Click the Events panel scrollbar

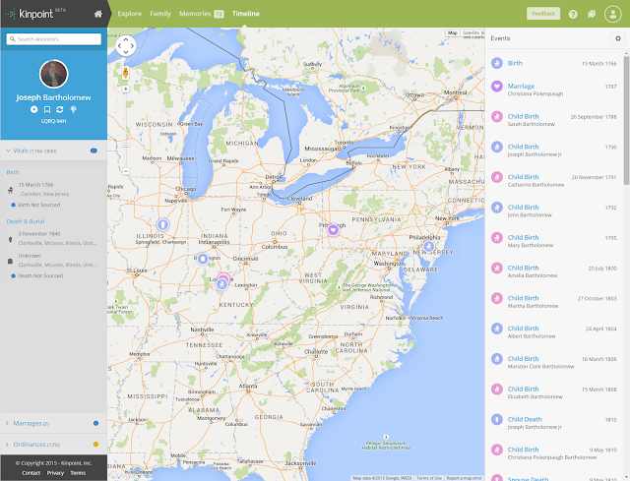pyautogui.click(x=626, y=120)
